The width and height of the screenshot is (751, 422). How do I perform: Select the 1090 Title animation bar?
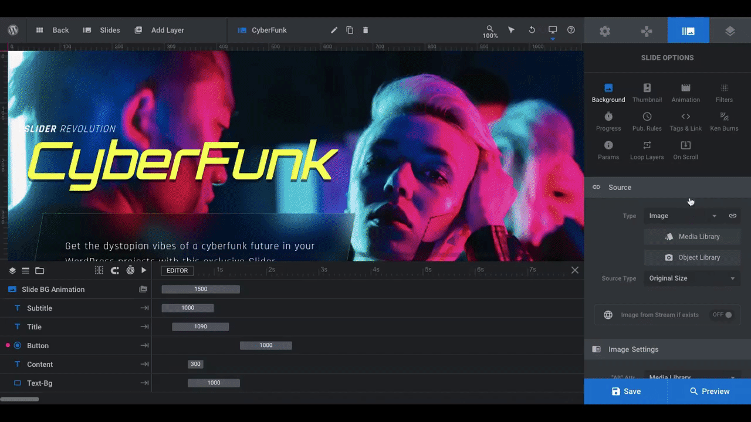pos(201,327)
